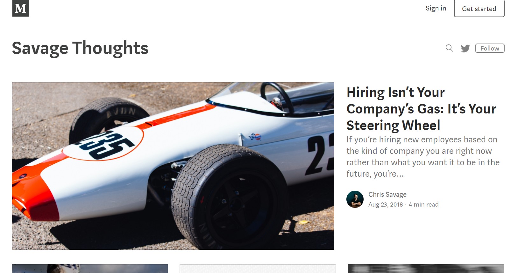This screenshot has height=273, width=532.
Task: Open the bottom-left article thumbnail
Action: pos(90,269)
